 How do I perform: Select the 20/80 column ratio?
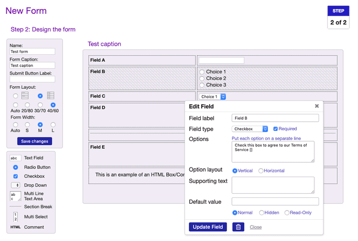[x=27, y=105]
